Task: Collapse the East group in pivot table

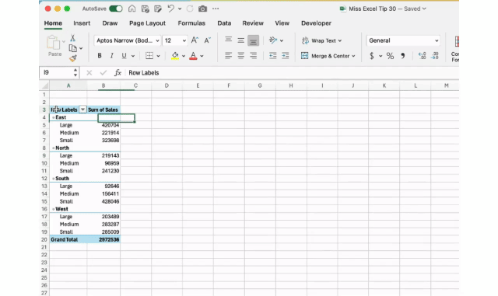Action: point(54,117)
